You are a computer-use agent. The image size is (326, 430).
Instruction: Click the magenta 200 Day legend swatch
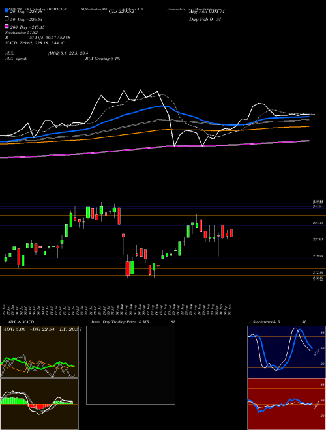click(7, 26)
